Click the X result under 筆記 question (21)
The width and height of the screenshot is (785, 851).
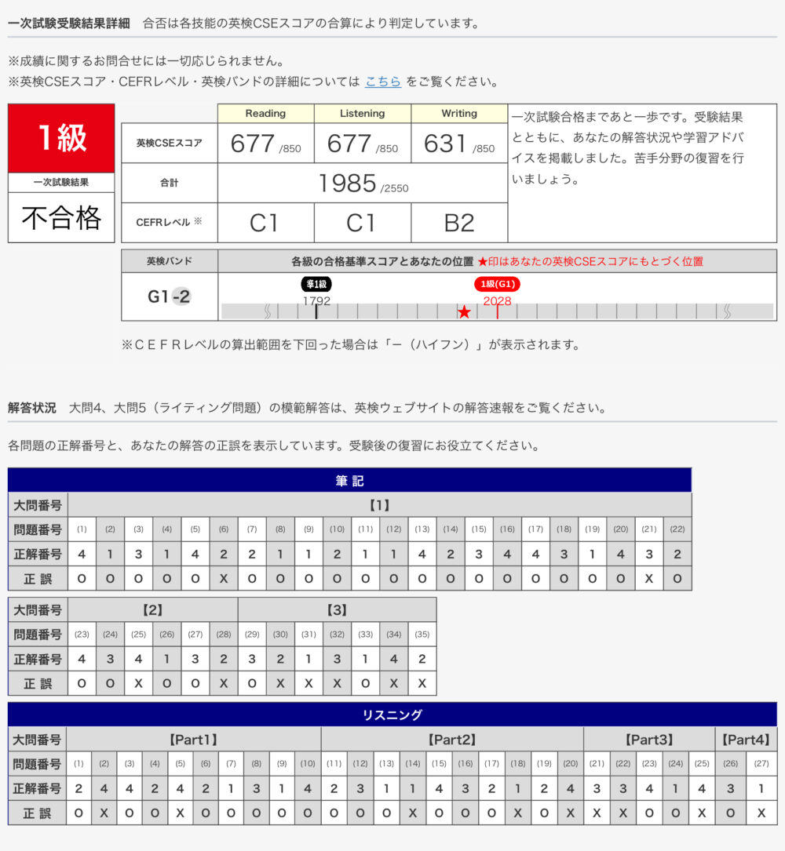click(x=649, y=579)
